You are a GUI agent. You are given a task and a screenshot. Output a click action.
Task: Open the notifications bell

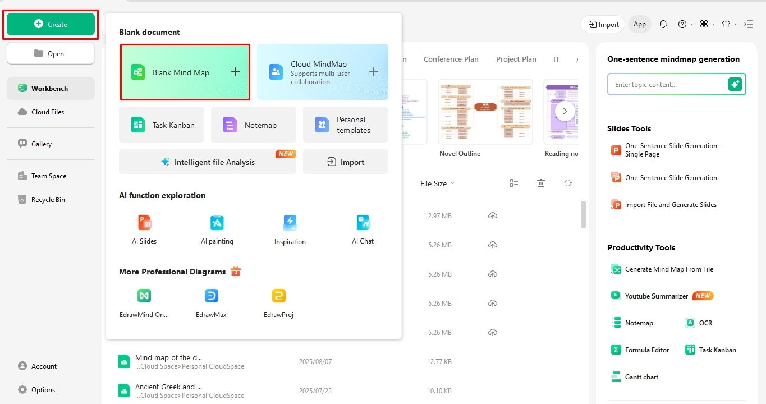tap(663, 24)
